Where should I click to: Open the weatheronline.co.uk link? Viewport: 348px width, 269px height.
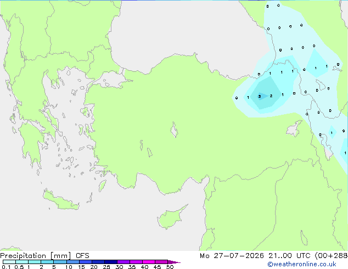point(301,264)
